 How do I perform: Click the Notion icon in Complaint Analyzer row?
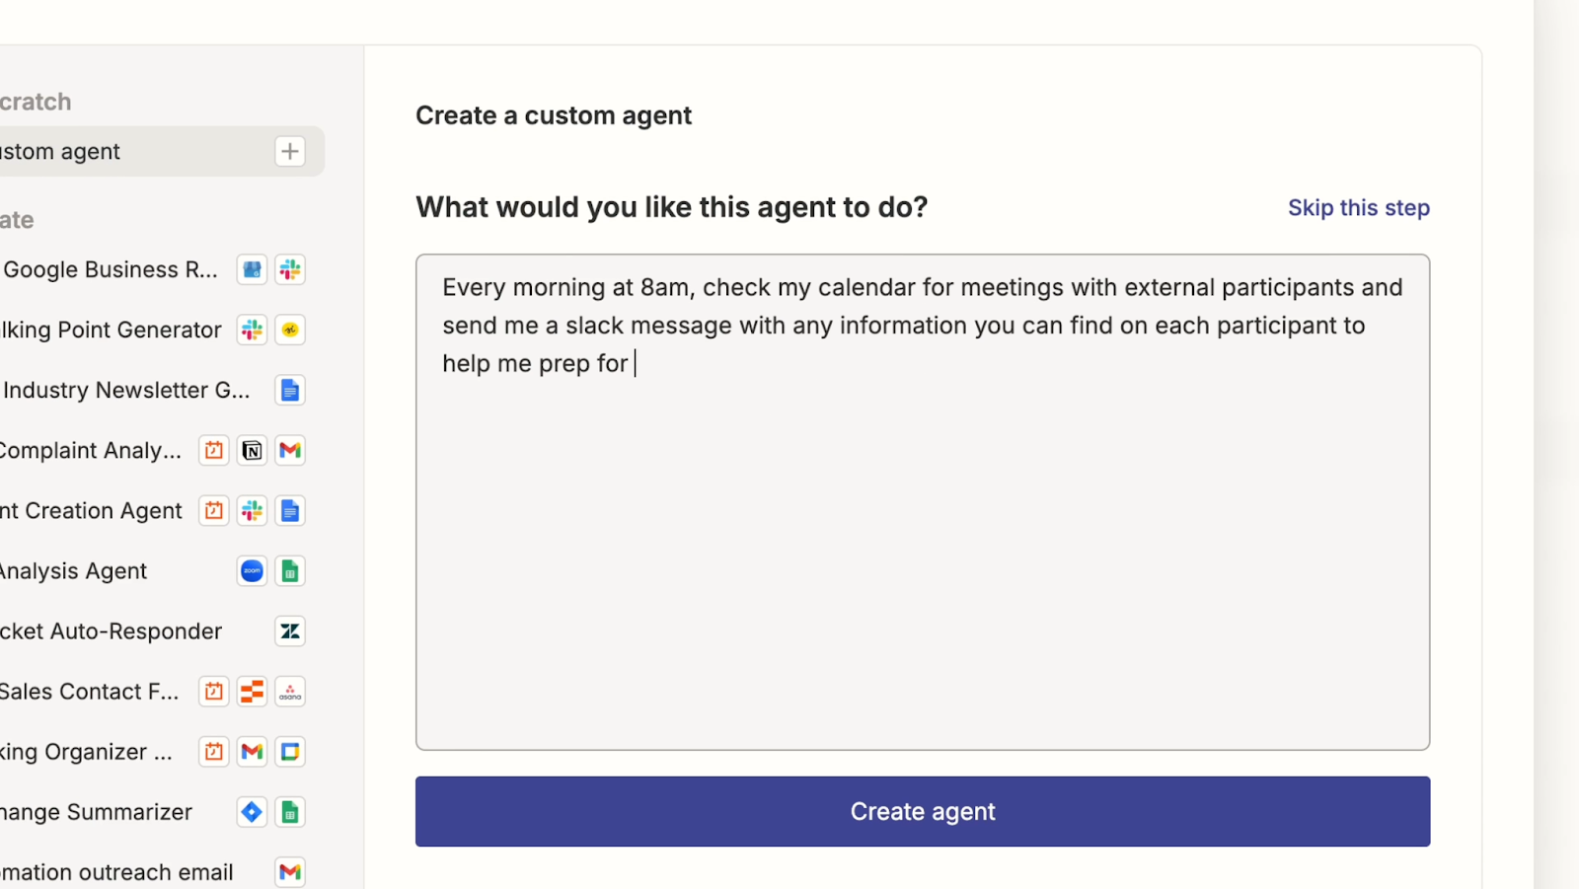click(x=253, y=451)
